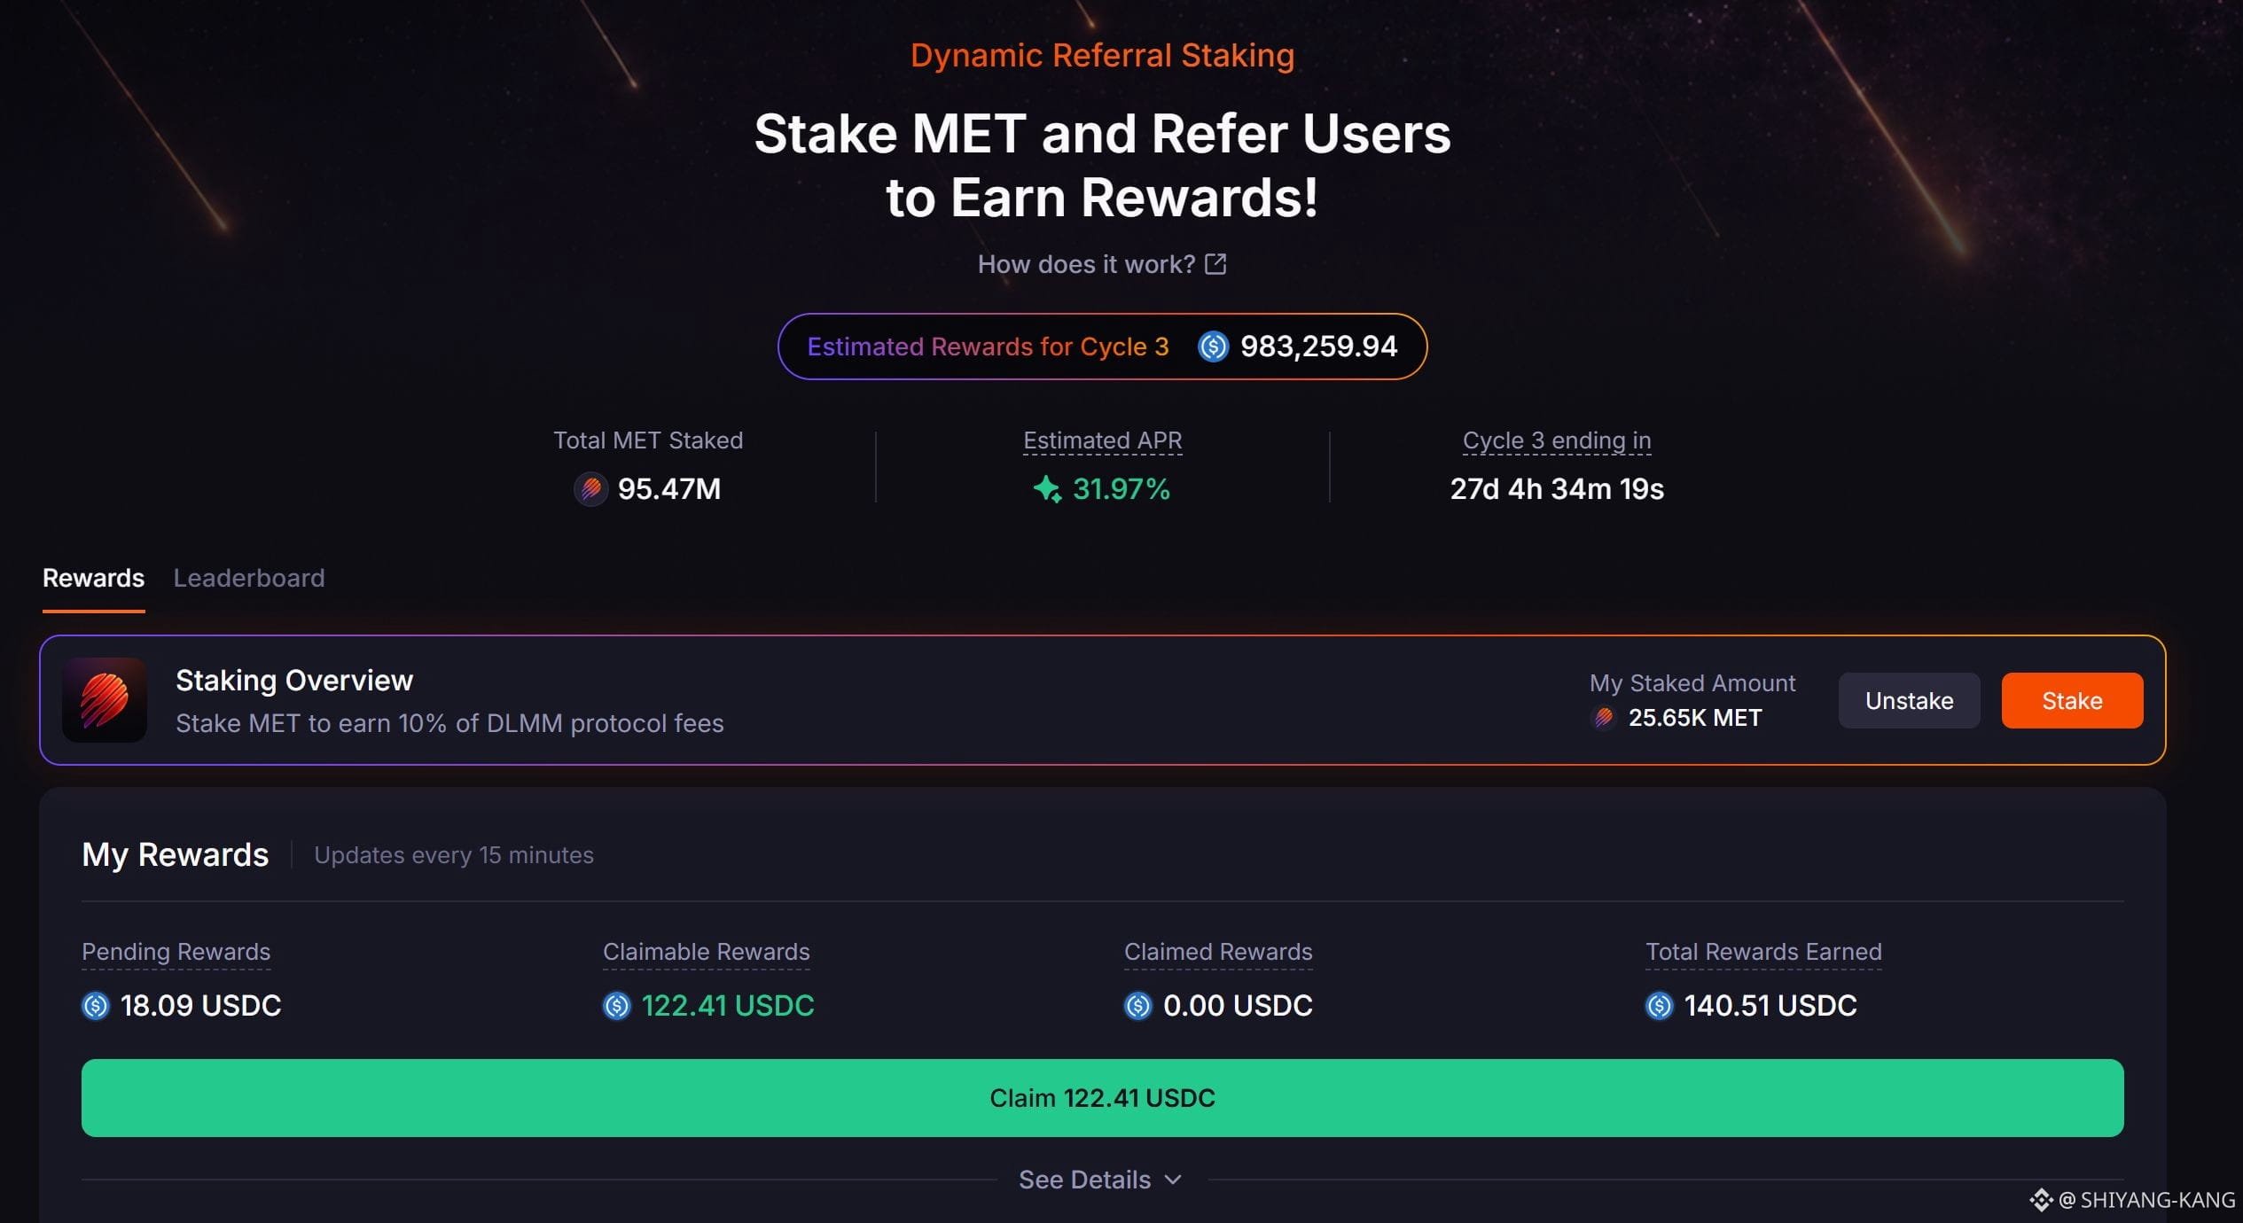Click the USDC icon beside 140.51 USDC total
Screen dimensions: 2243x1223
[x=1660, y=1006]
